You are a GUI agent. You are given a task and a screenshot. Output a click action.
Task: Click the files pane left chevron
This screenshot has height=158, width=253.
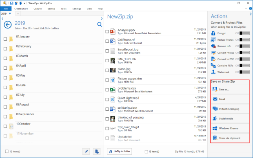pos(2,19)
